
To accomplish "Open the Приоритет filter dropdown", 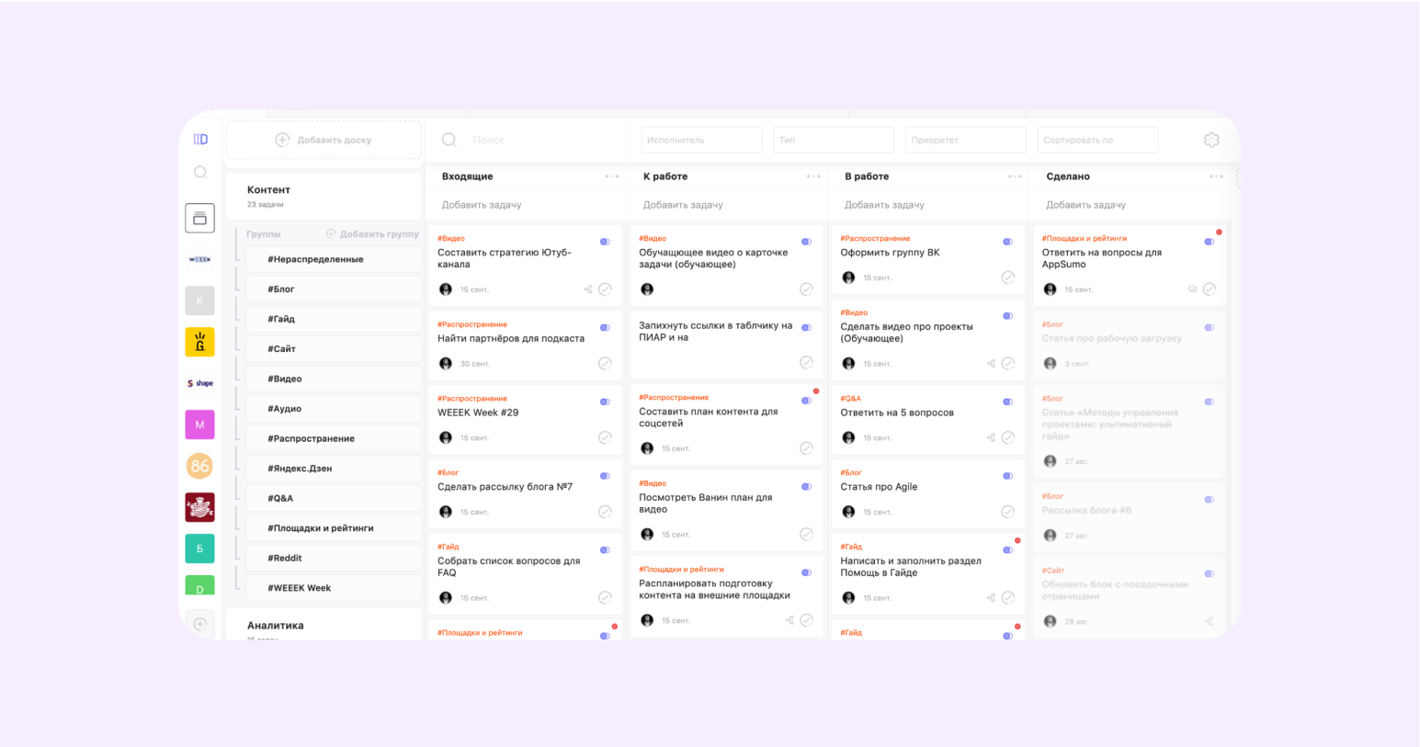I will tap(966, 140).
